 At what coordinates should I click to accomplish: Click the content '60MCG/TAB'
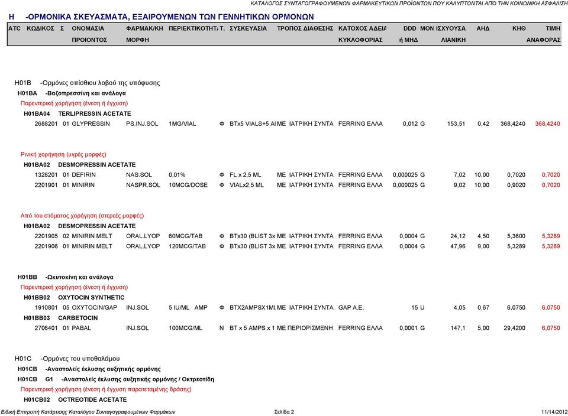coord(185,236)
